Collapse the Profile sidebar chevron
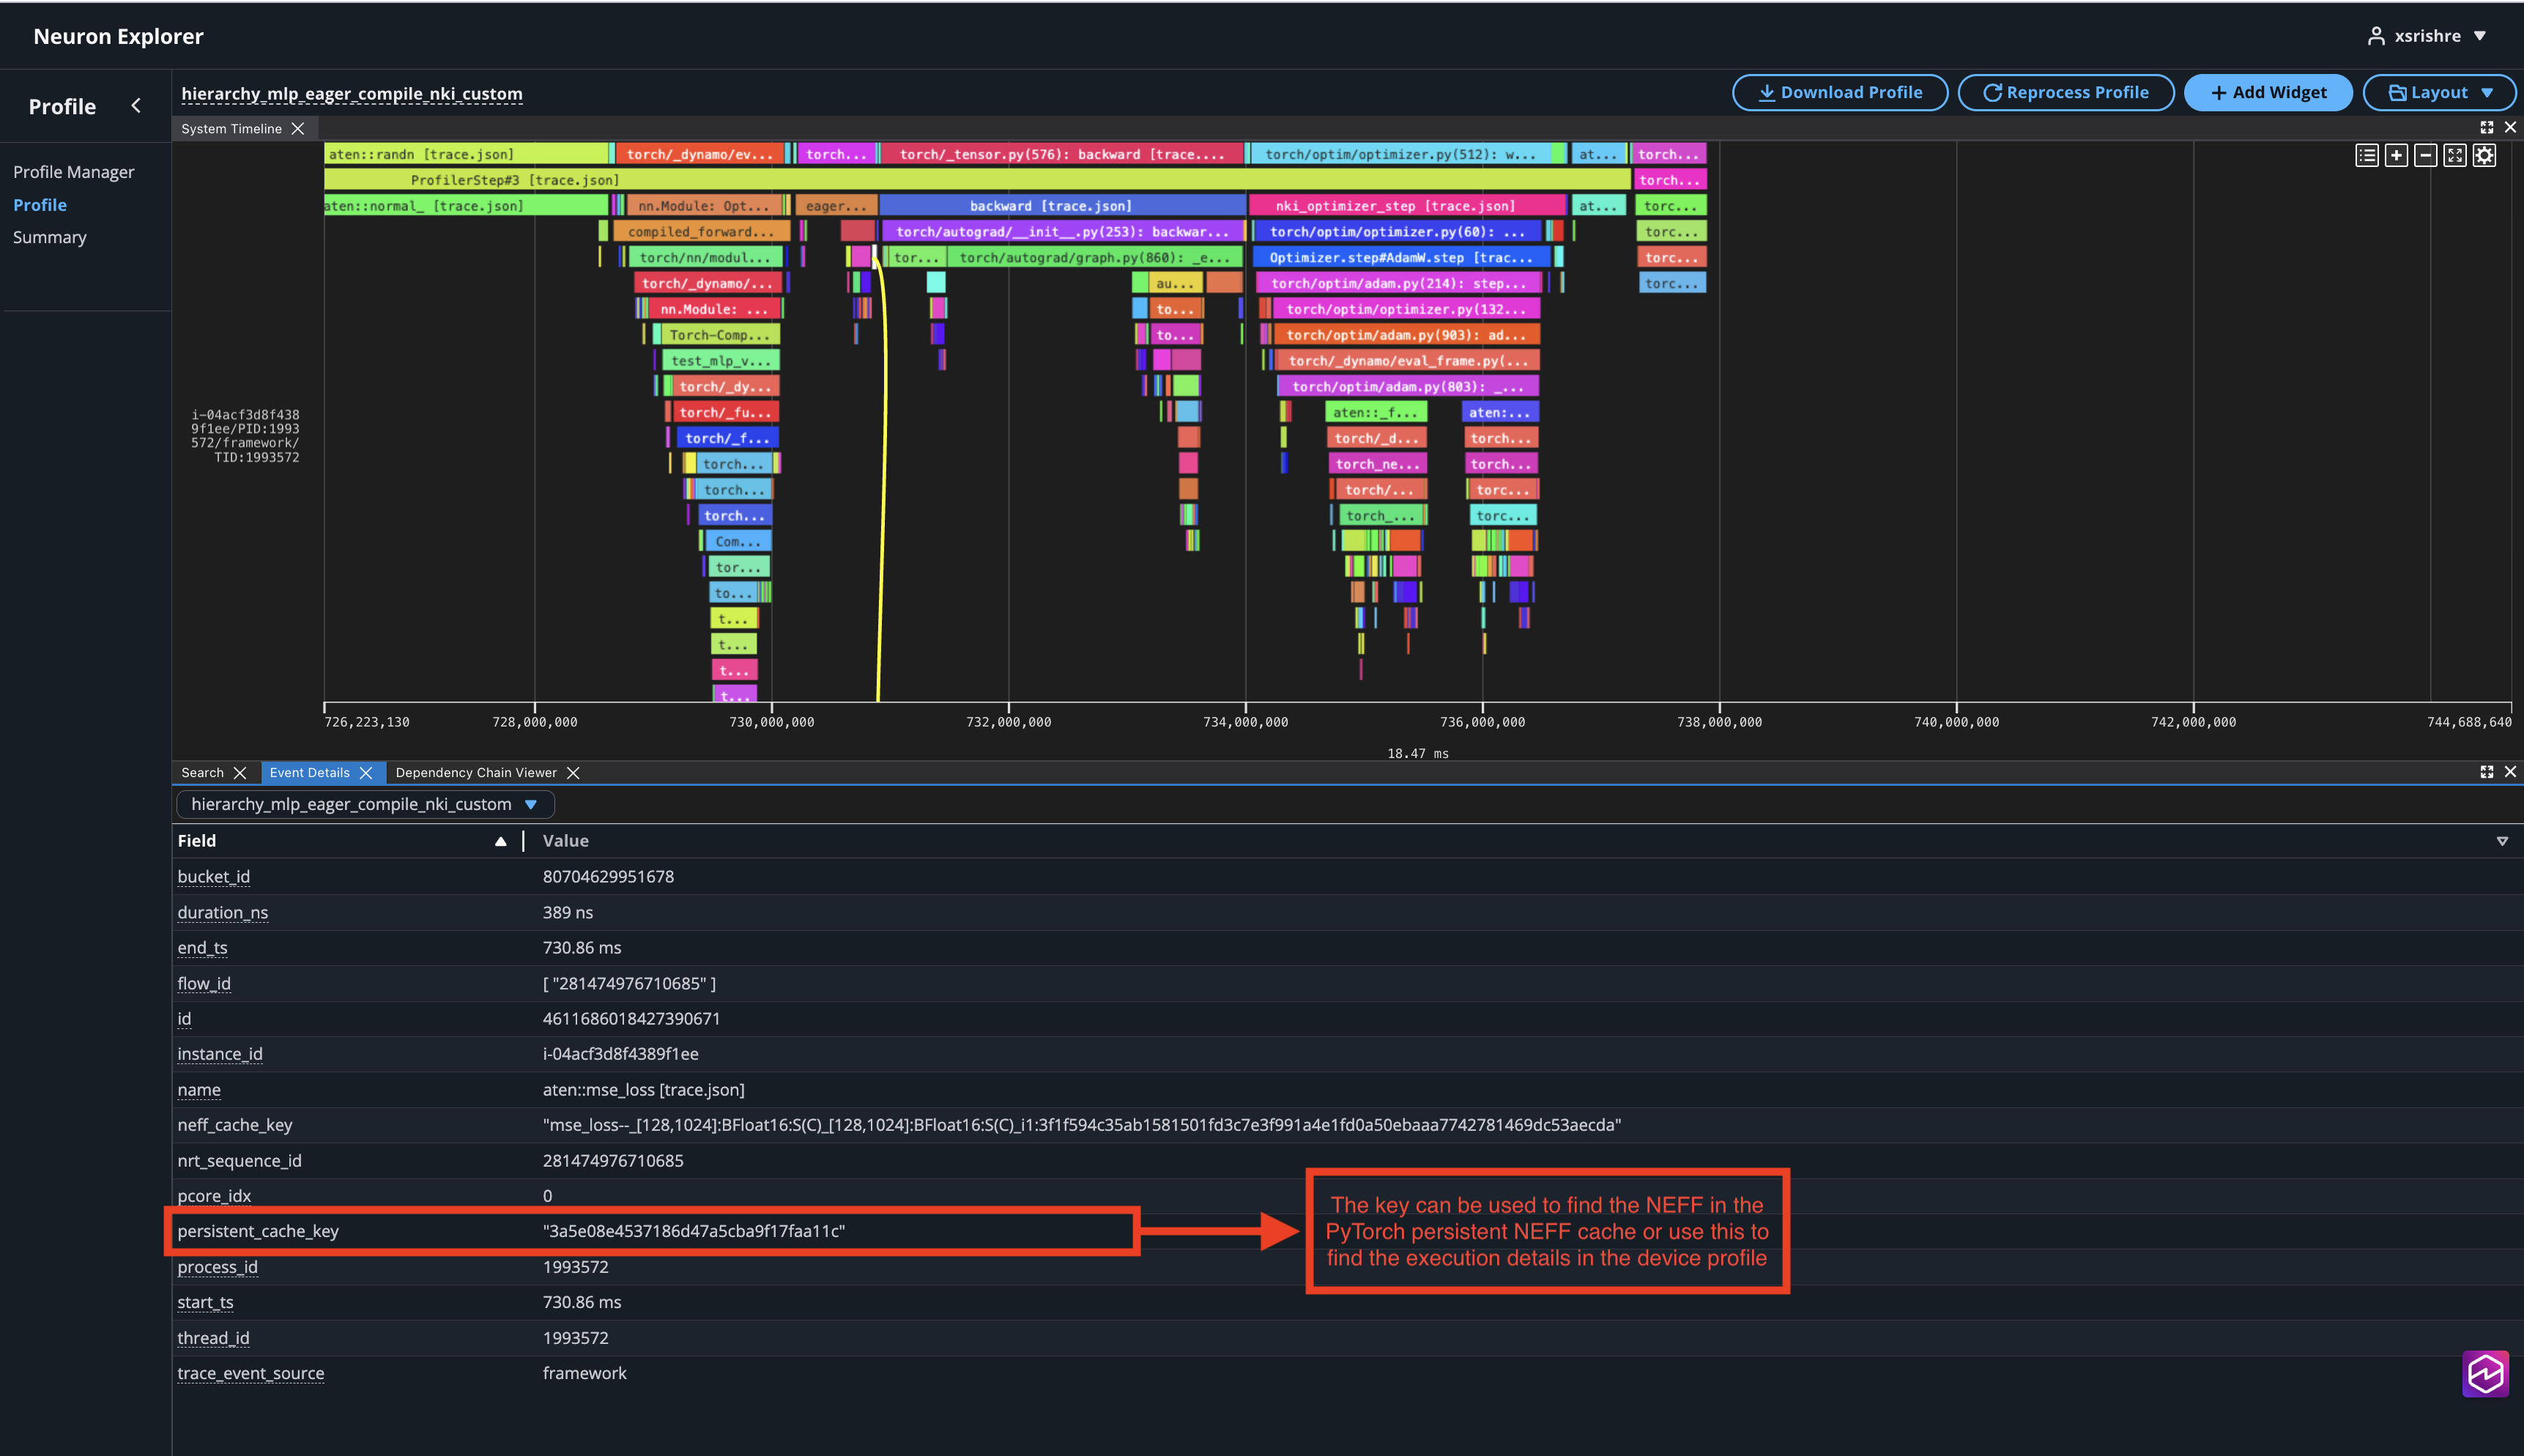 [136, 105]
